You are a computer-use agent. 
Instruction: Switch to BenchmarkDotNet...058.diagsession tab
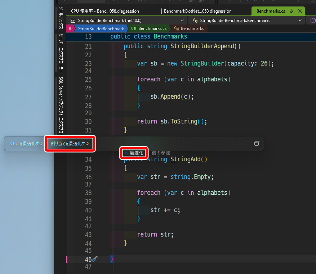click(198, 11)
